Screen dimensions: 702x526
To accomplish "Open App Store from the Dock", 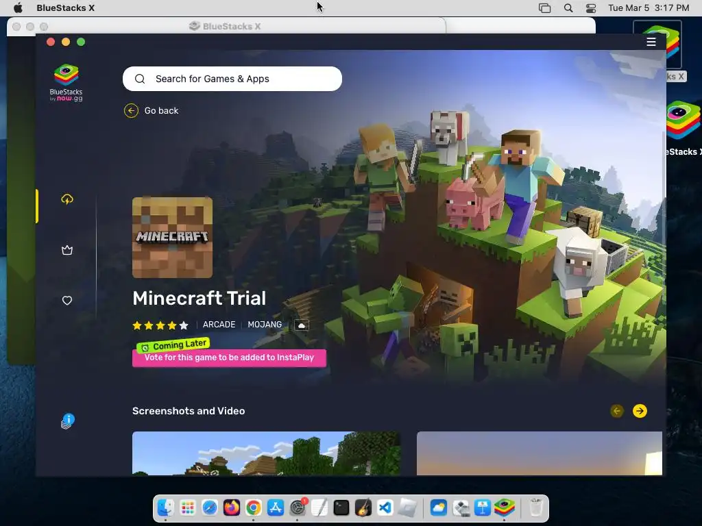I will click(x=276, y=508).
